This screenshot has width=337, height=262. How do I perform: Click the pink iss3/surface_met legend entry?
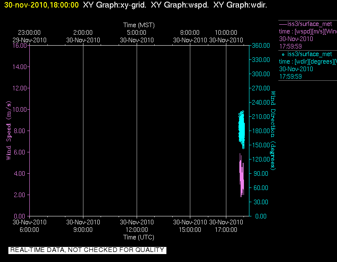coord(309,24)
